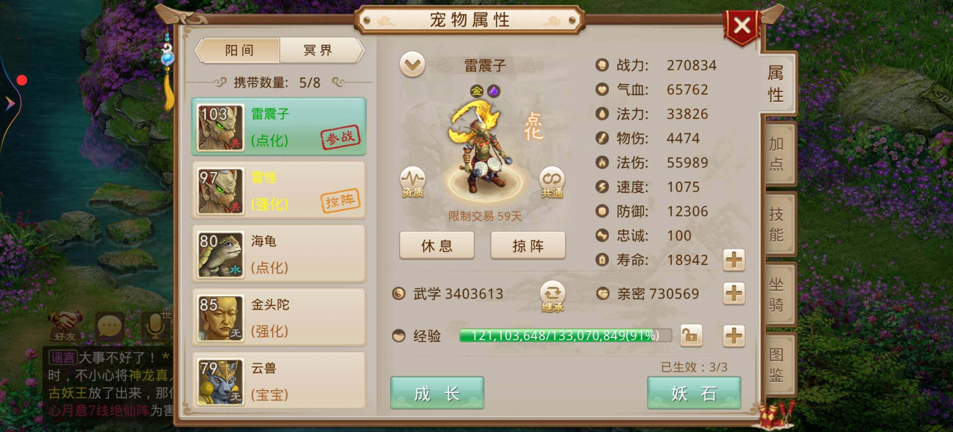The width and height of the screenshot is (953, 432).
Task: Open the 好友 friends handshake icon
Action: (65, 326)
